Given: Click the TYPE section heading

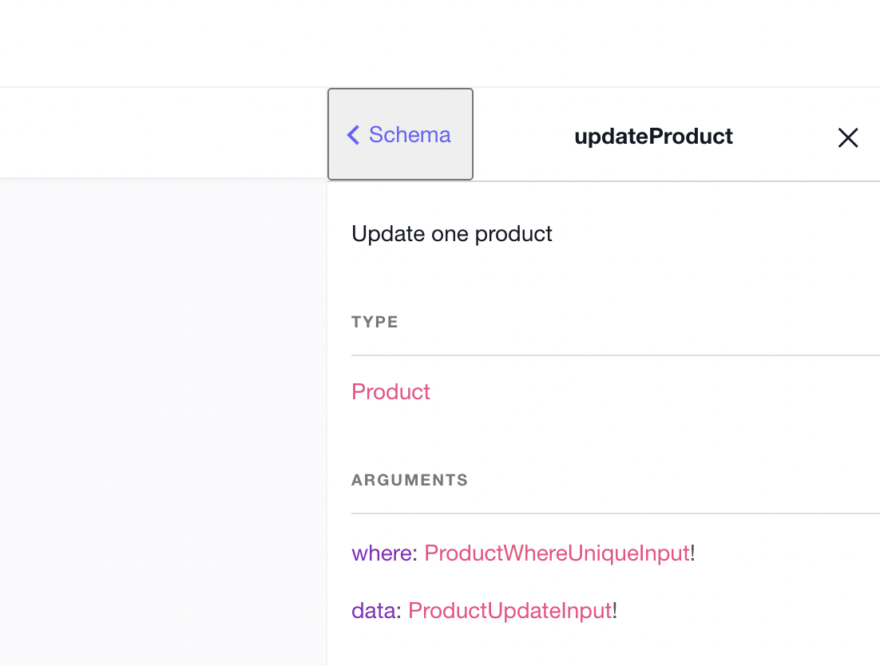Looking at the screenshot, I should 375,322.
